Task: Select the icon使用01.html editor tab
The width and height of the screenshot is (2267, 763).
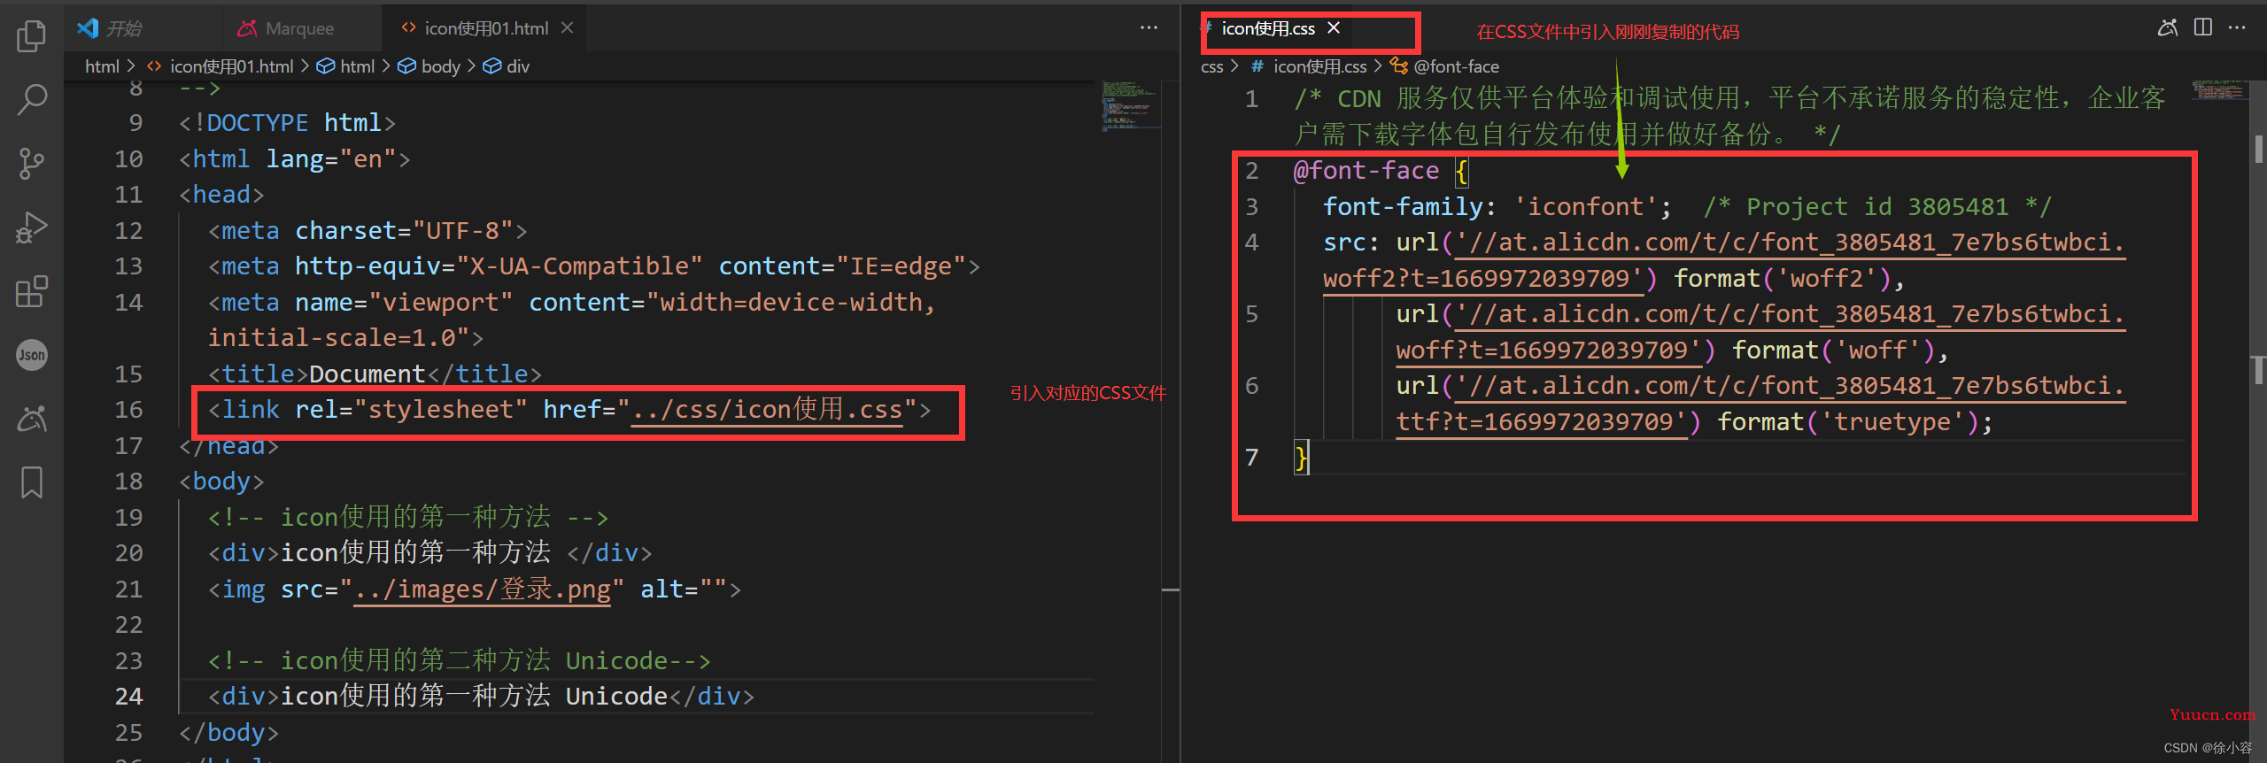Action: (486, 28)
